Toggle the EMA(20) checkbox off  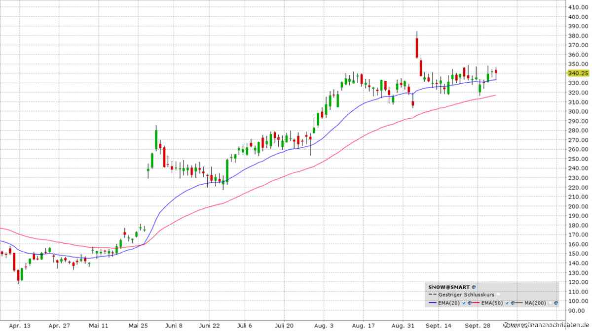464,303
